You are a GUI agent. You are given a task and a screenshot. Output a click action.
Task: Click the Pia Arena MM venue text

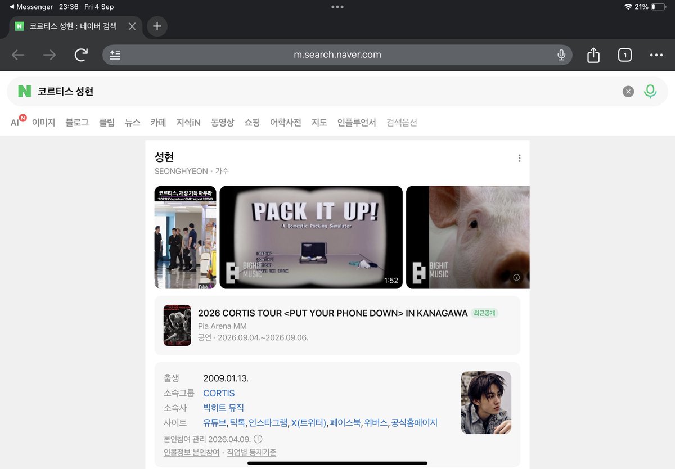click(x=222, y=326)
